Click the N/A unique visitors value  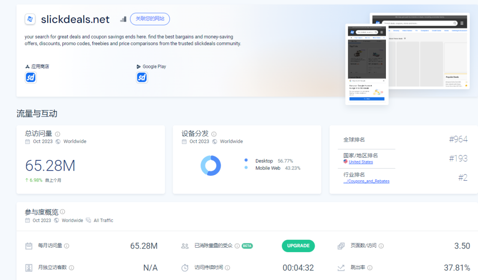pyautogui.click(x=150, y=268)
